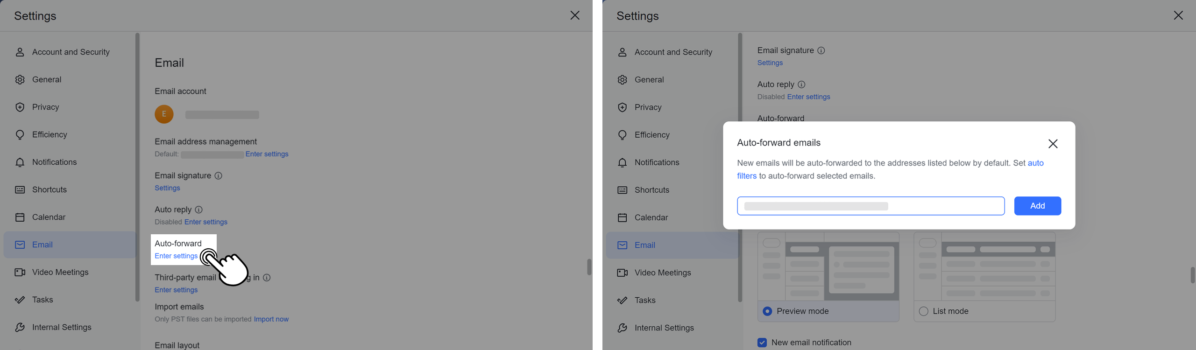The height and width of the screenshot is (350, 1196).
Task: Open Third-party email Enter settings link
Action: click(x=176, y=290)
